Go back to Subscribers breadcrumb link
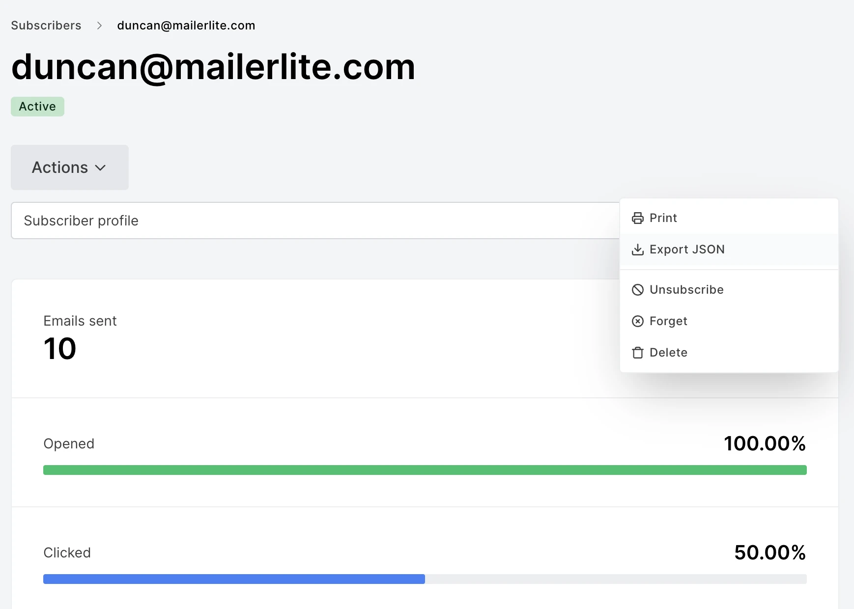 pos(46,26)
